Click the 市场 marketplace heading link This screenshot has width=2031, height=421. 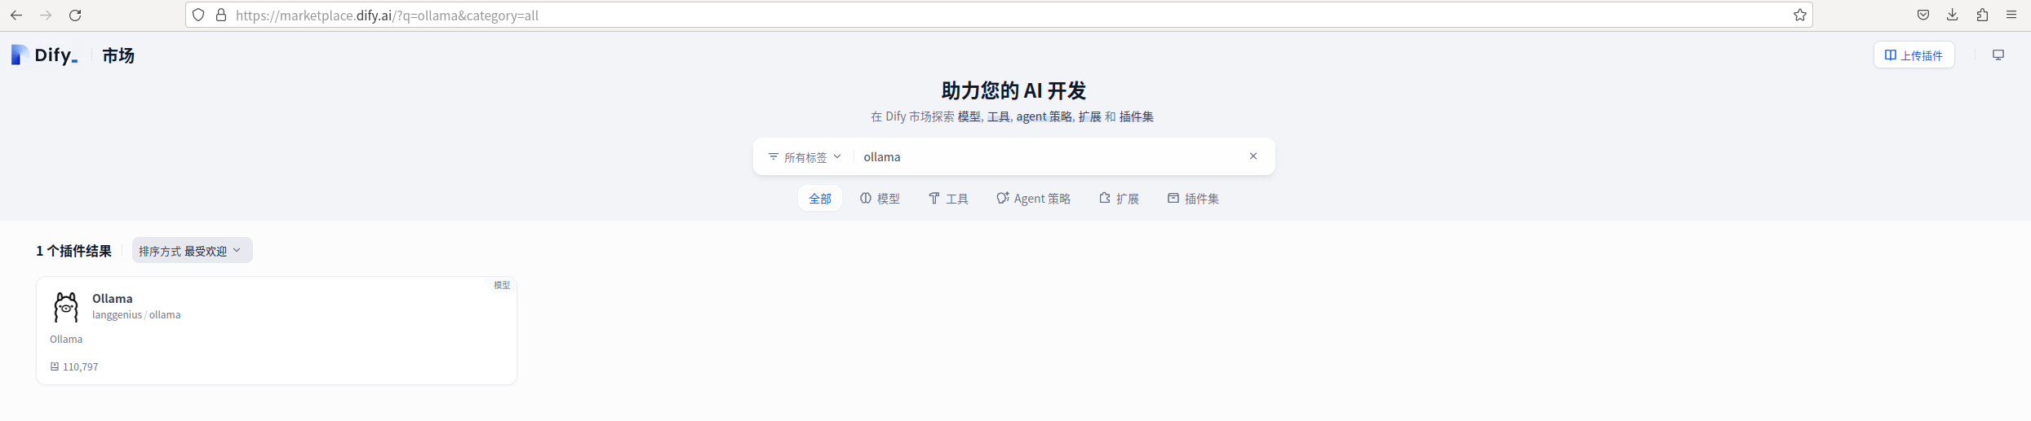[118, 55]
